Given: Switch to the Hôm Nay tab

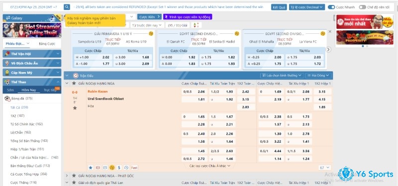Looking at the screenshot, I should tap(29, 90).
